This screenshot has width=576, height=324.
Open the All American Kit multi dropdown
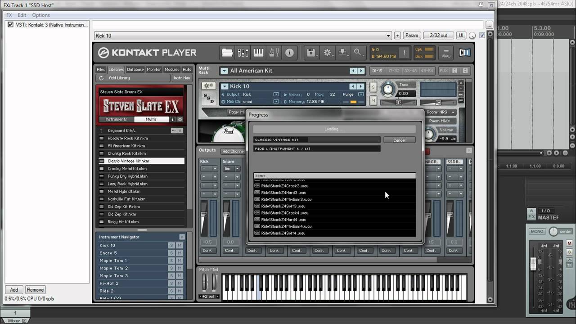[224, 71]
